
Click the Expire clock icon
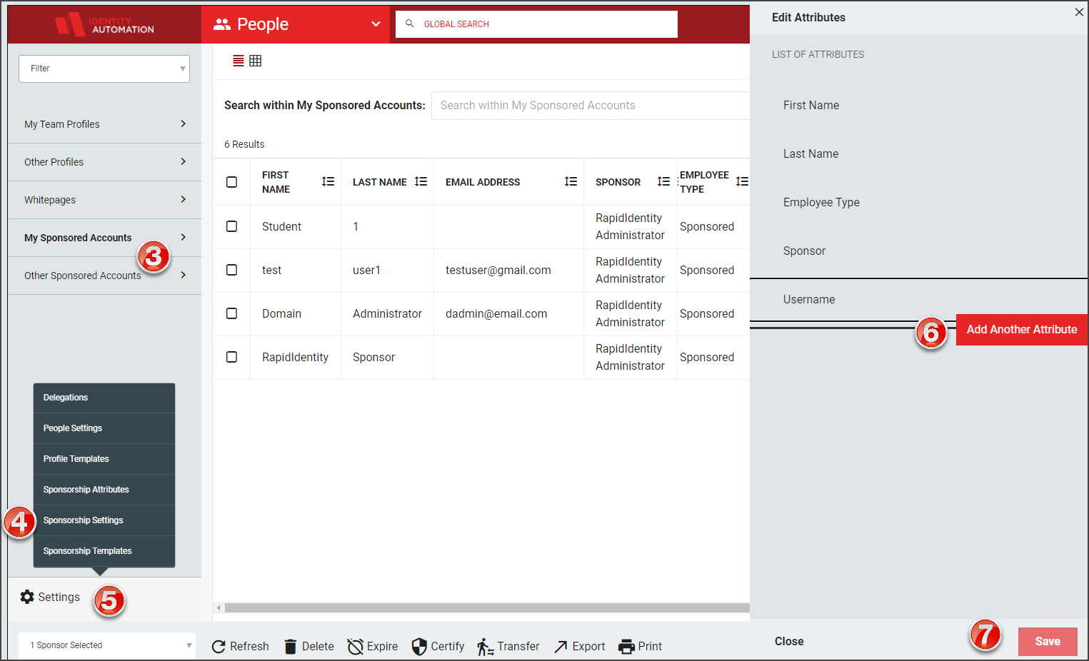pos(355,647)
